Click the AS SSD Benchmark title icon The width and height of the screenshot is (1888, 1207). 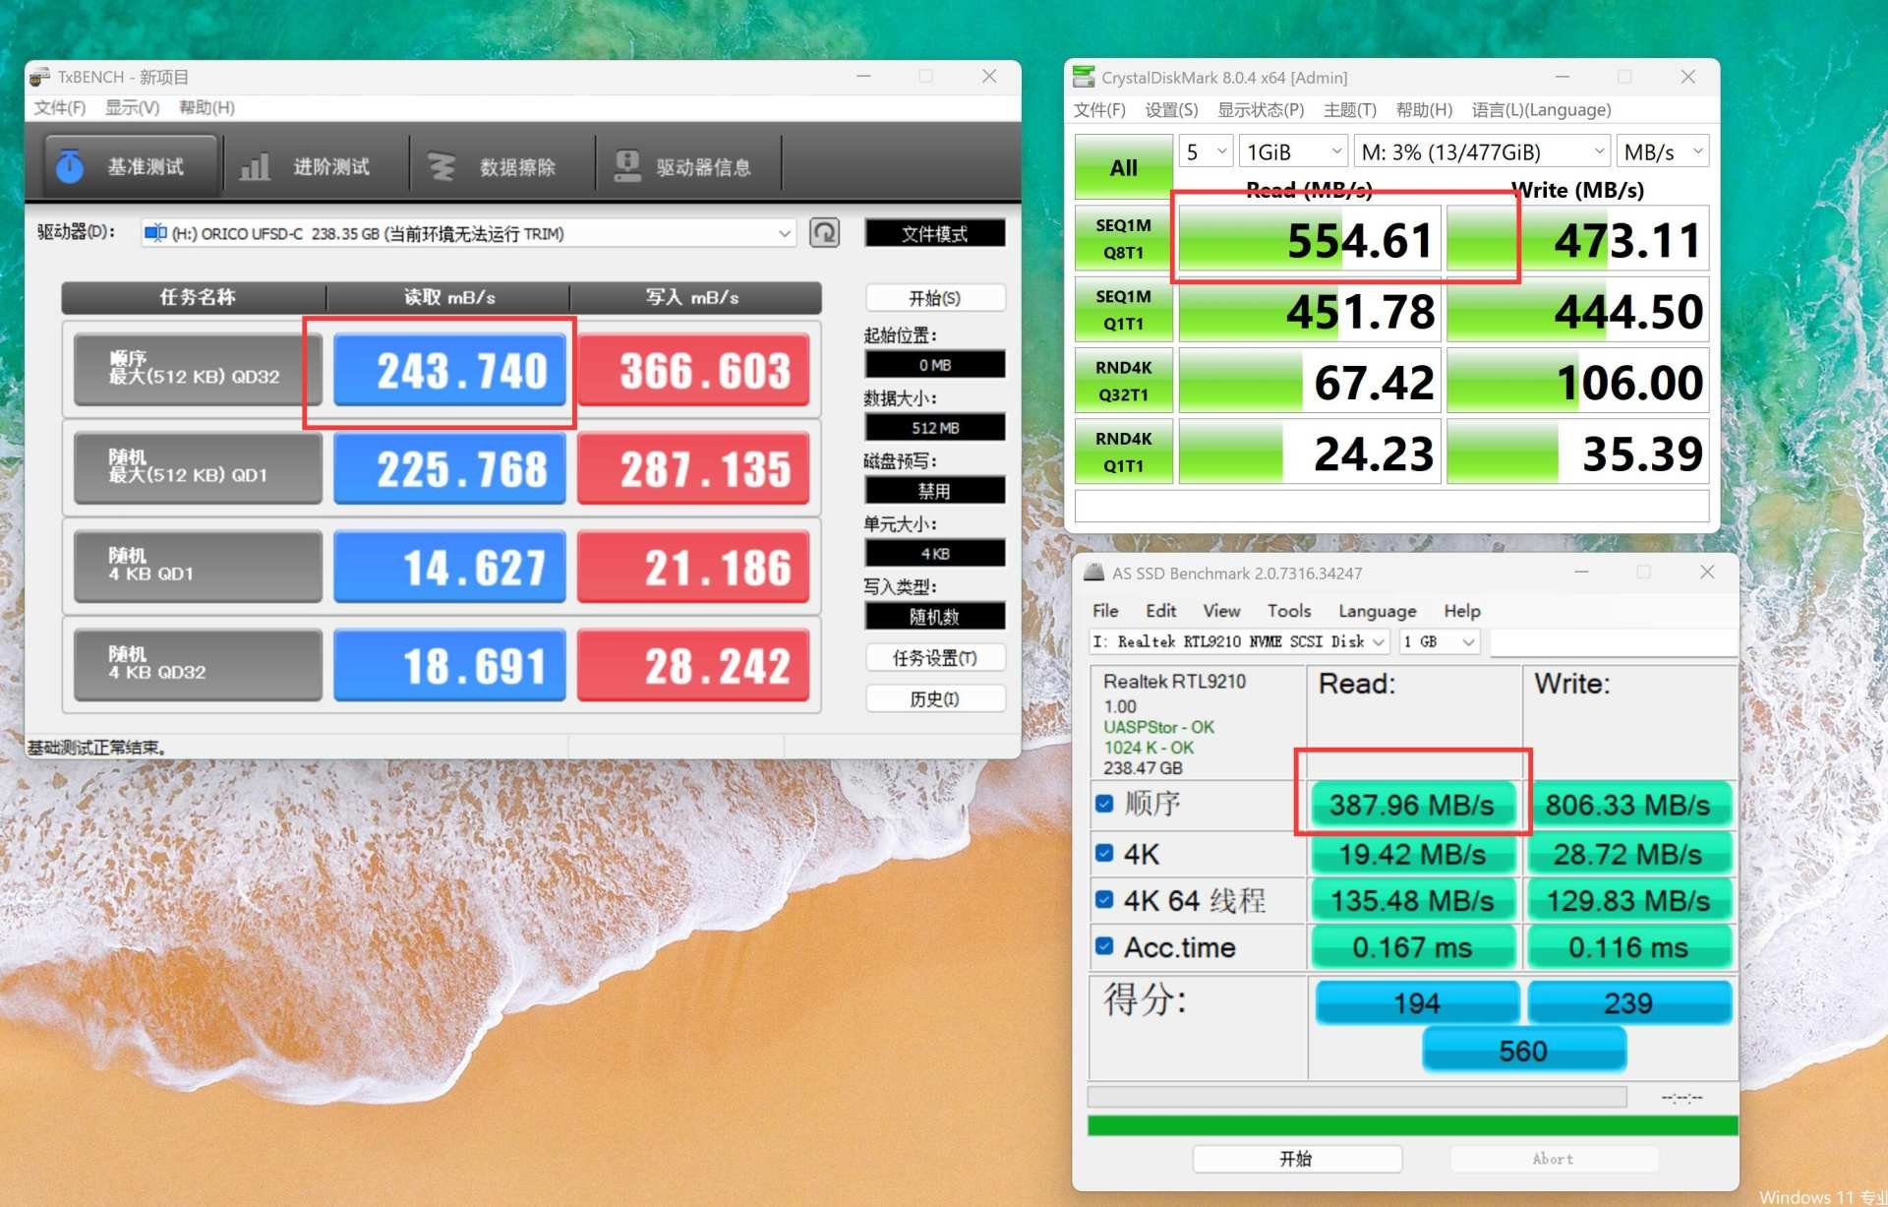pos(1093,573)
